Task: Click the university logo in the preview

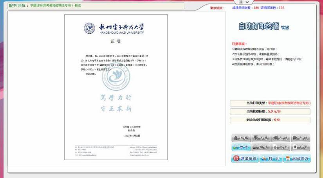Action: (89, 29)
